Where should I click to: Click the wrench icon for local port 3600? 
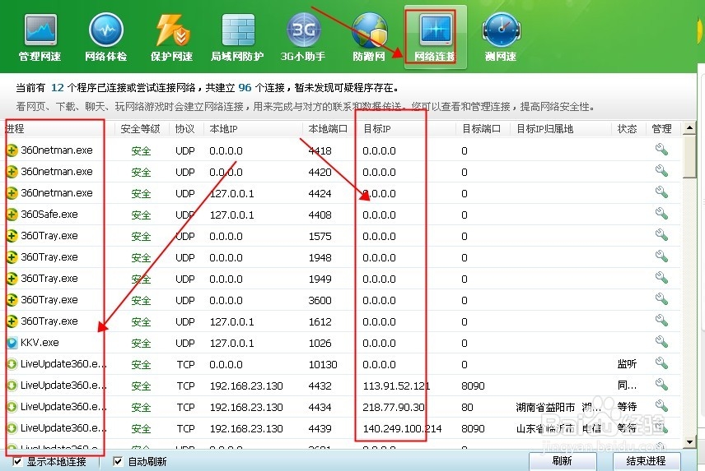coord(661,298)
